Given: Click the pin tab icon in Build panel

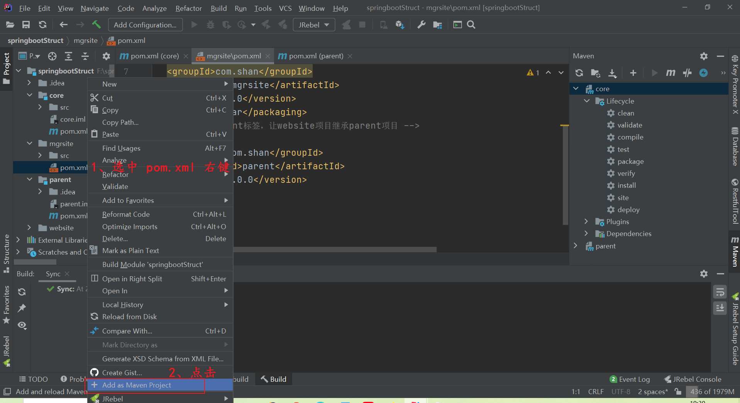Looking at the screenshot, I should [22, 308].
